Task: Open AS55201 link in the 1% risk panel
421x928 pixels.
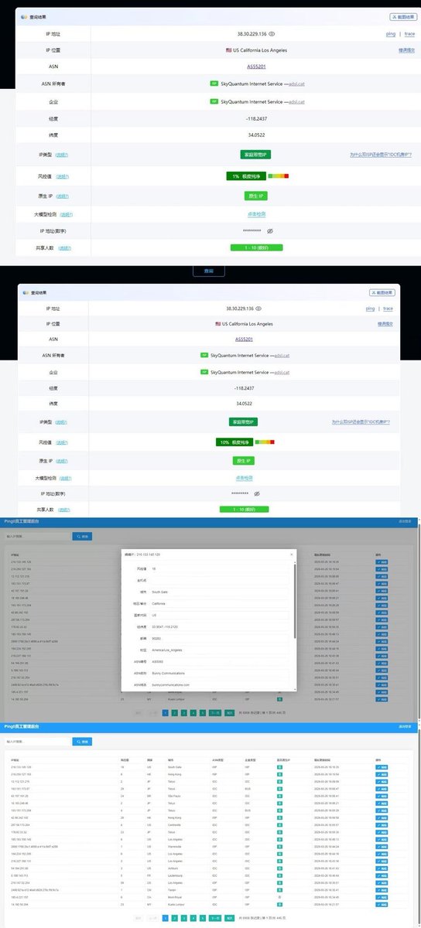Action: click(x=256, y=67)
